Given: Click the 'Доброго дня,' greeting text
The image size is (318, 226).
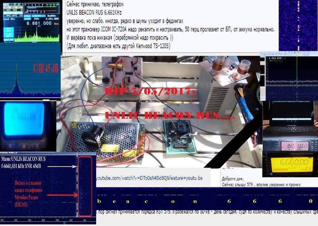Looking at the screenshot, I should tap(233, 179).
